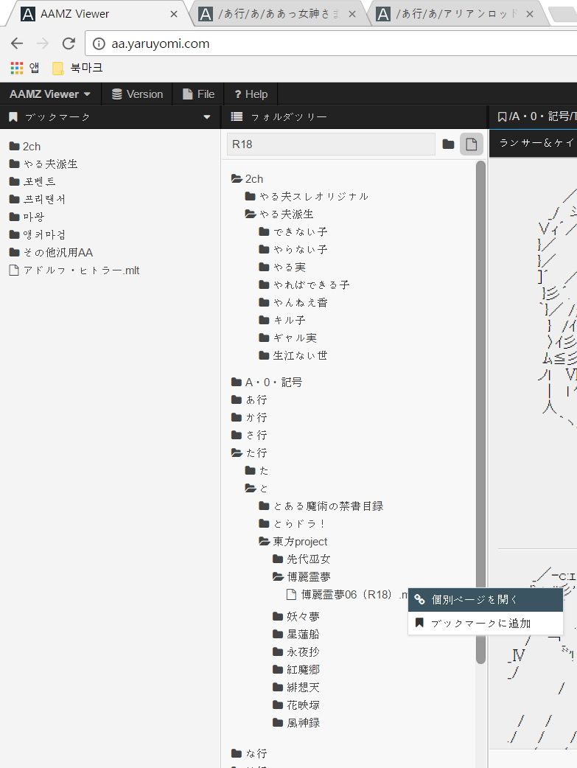Select 個別ページを開く from context menu
Screen dimensions: 577x768
click(475, 600)
